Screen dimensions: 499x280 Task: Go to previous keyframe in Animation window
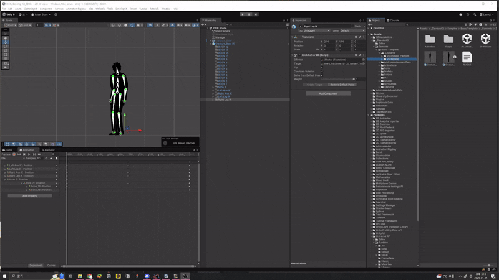pyautogui.click(x=24, y=154)
